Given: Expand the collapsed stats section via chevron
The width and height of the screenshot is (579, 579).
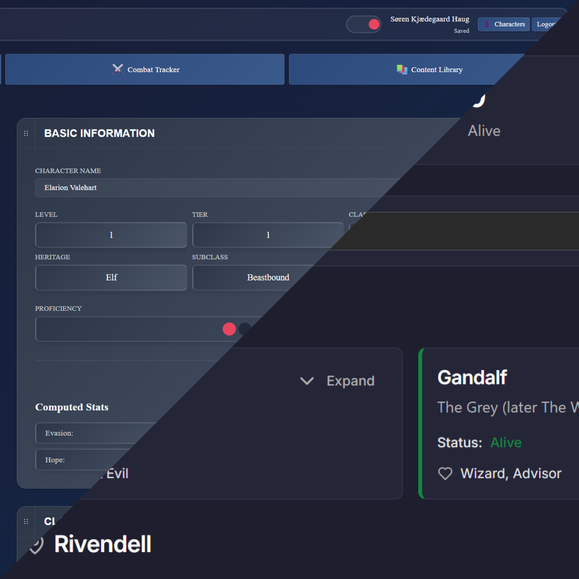Looking at the screenshot, I should point(307,381).
